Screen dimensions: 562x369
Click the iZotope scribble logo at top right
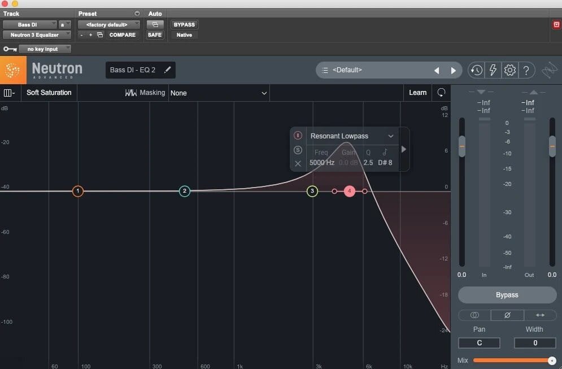click(x=549, y=70)
